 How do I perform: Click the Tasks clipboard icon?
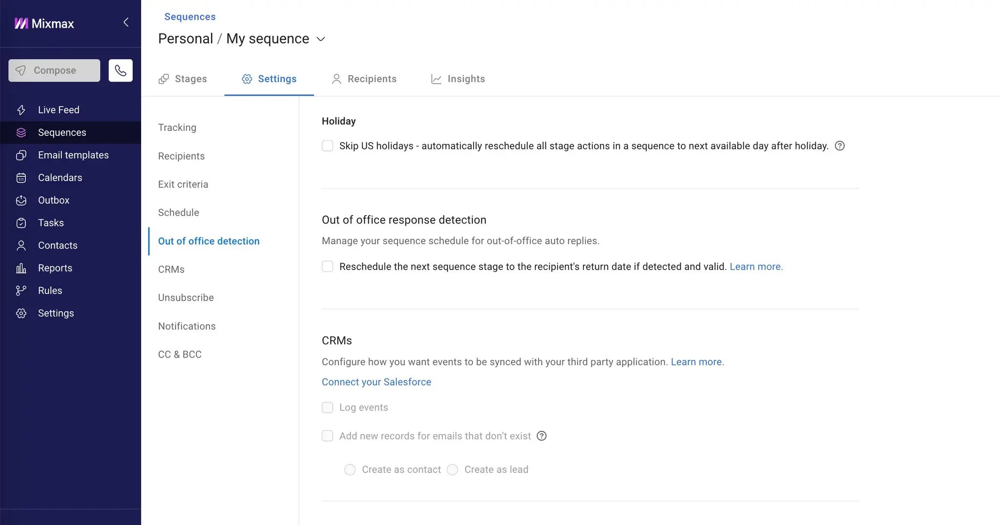[x=21, y=223]
